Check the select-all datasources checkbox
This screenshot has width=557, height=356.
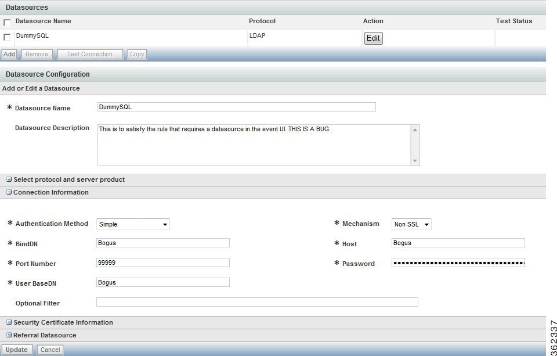point(8,22)
